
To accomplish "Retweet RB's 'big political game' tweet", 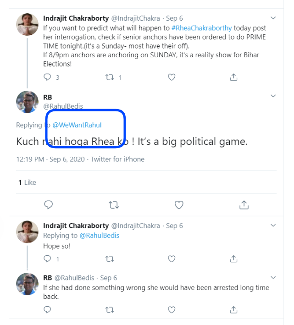I will [113, 204].
